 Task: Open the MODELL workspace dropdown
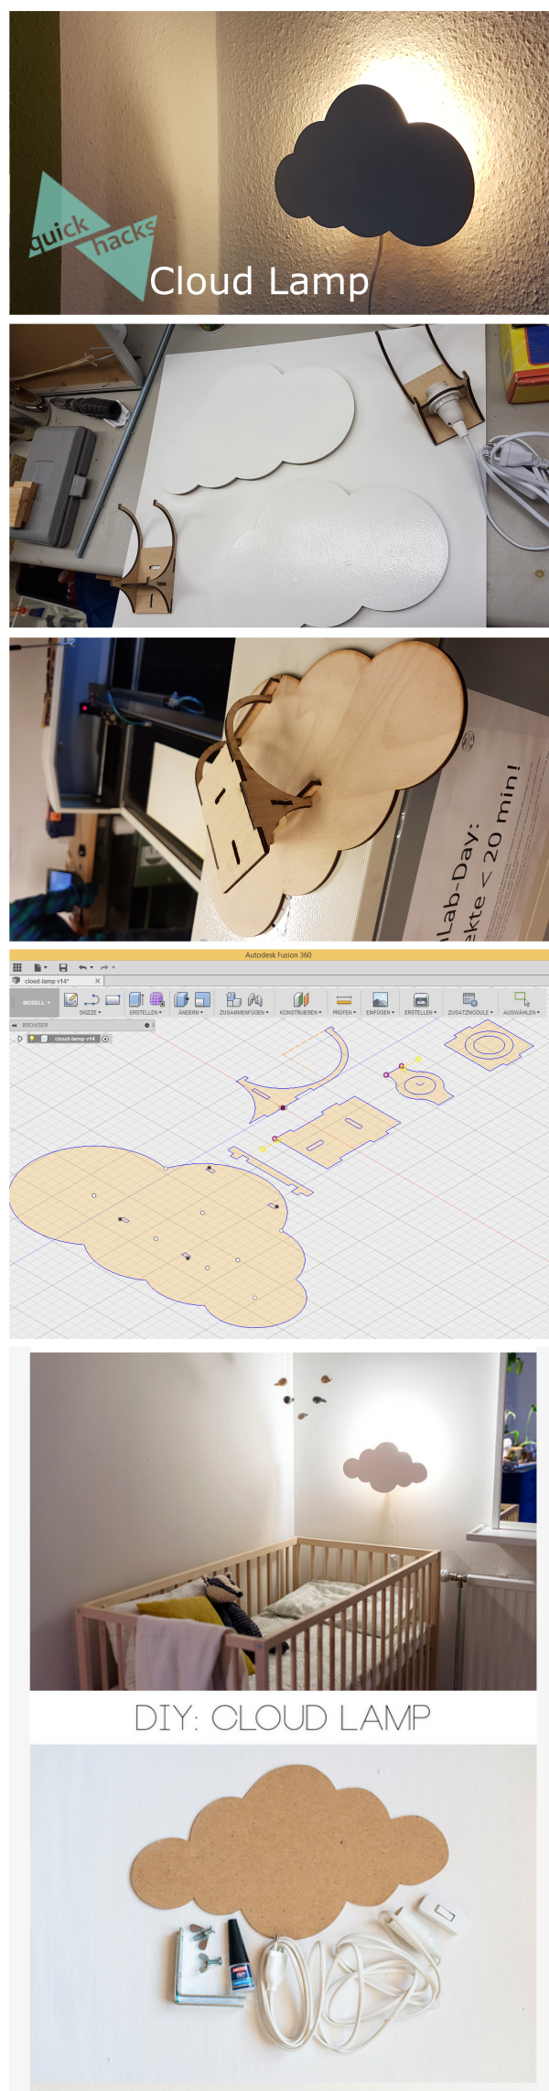[34, 1003]
